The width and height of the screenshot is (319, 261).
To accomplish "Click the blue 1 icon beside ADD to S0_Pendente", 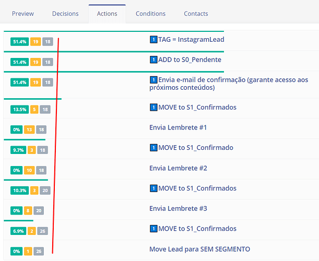I will [x=153, y=60].
